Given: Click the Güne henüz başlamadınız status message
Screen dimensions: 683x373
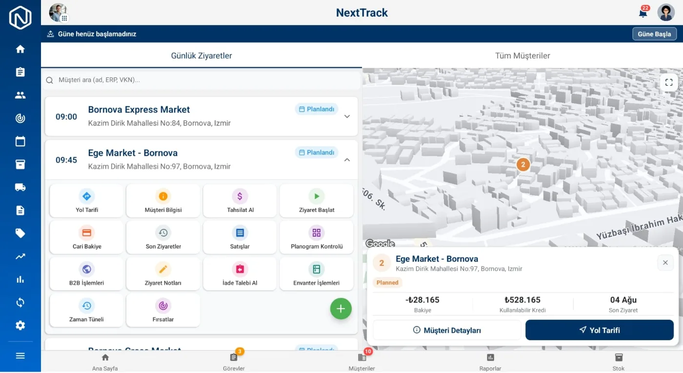Looking at the screenshot, I should point(97,34).
